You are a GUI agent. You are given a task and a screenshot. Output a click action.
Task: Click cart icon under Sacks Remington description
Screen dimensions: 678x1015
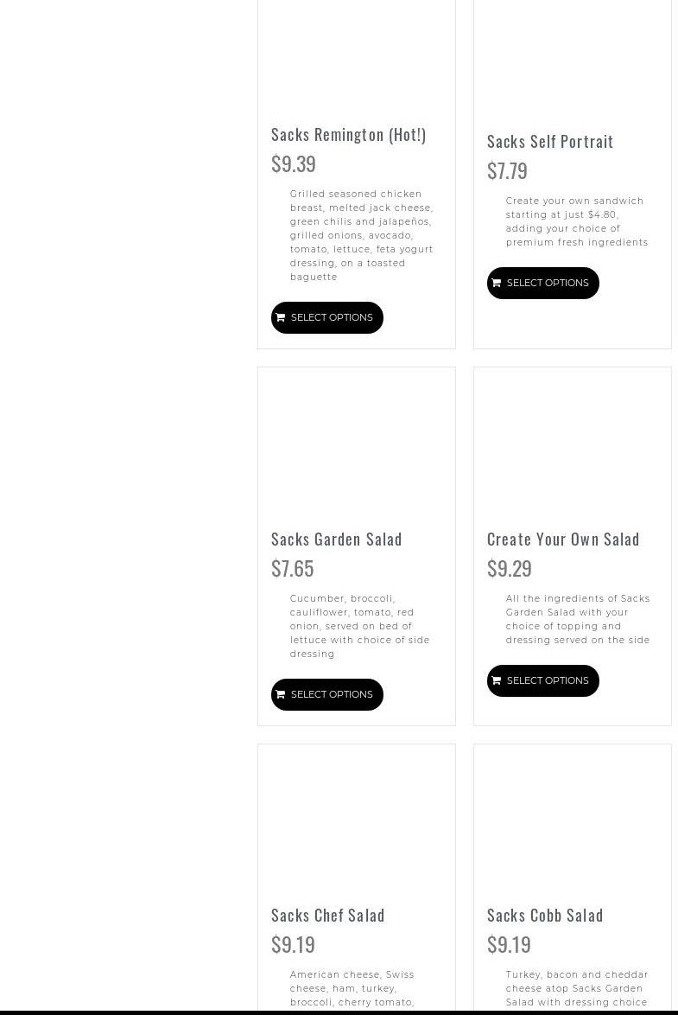coord(281,318)
